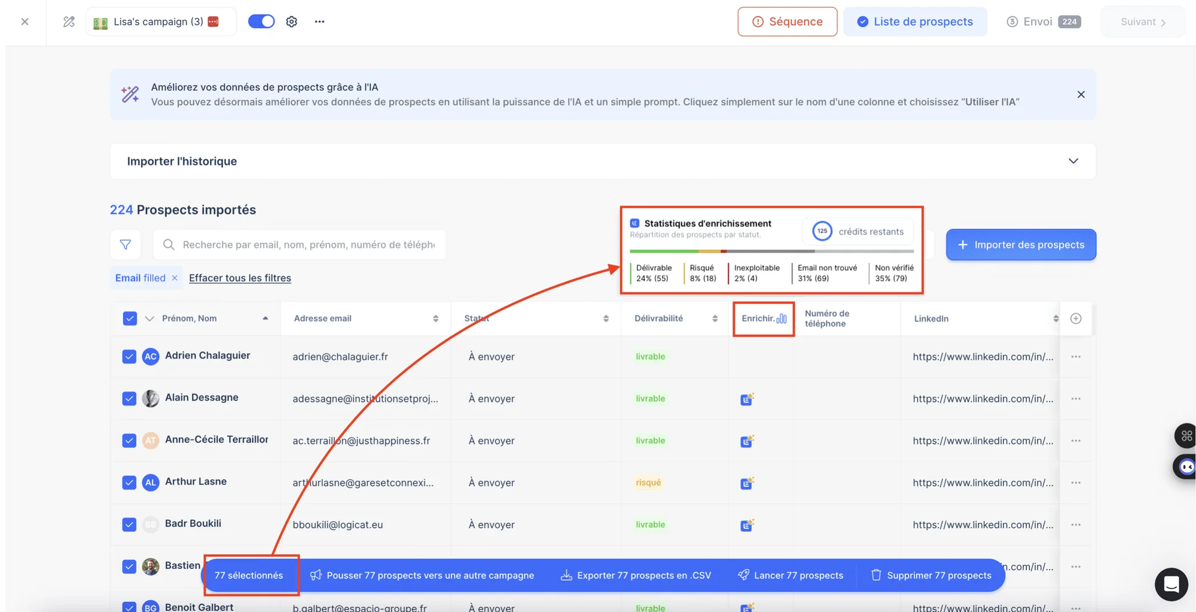Uncheck Alain Dessagne row checkbox
The height and width of the screenshot is (612, 1196).
pyautogui.click(x=129, y=399)
